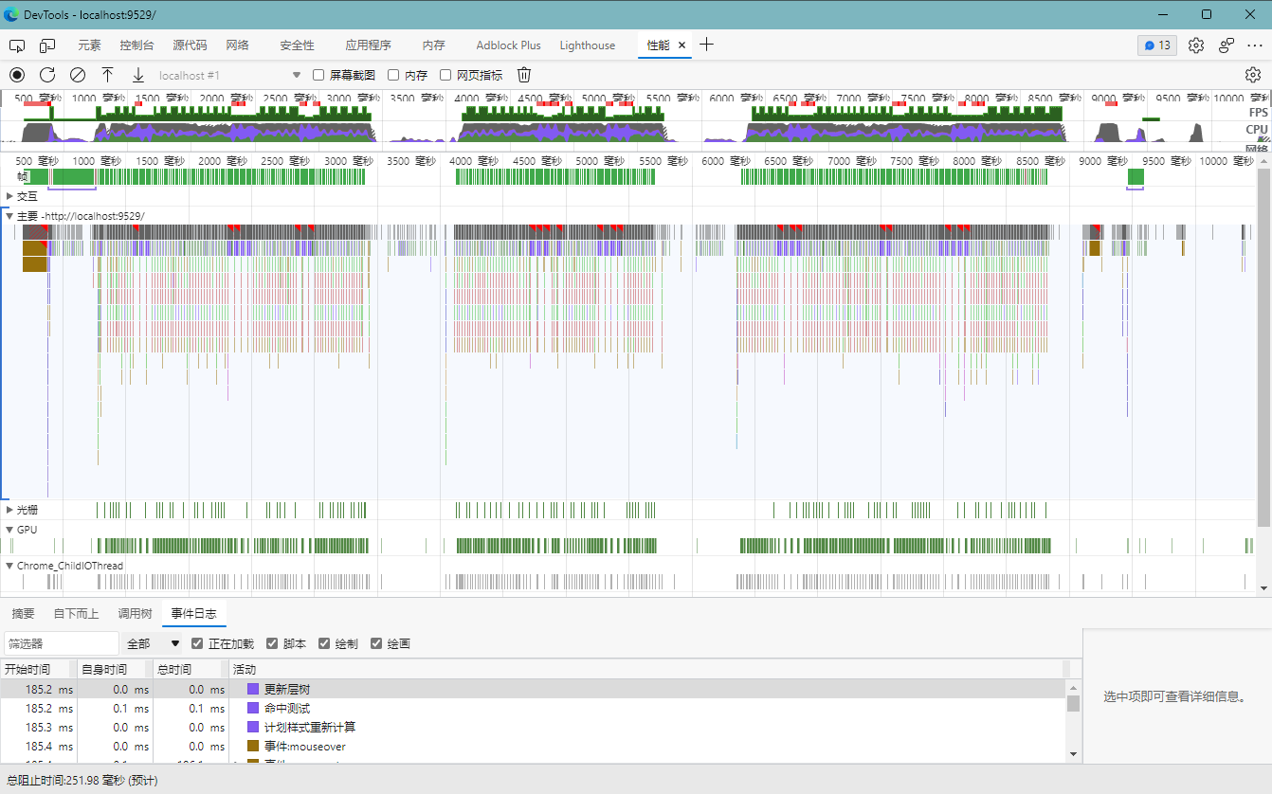Click the 筛选器 filter input field
The image size is (1272, 794).
pyautogui.click(x=62, y=643)
